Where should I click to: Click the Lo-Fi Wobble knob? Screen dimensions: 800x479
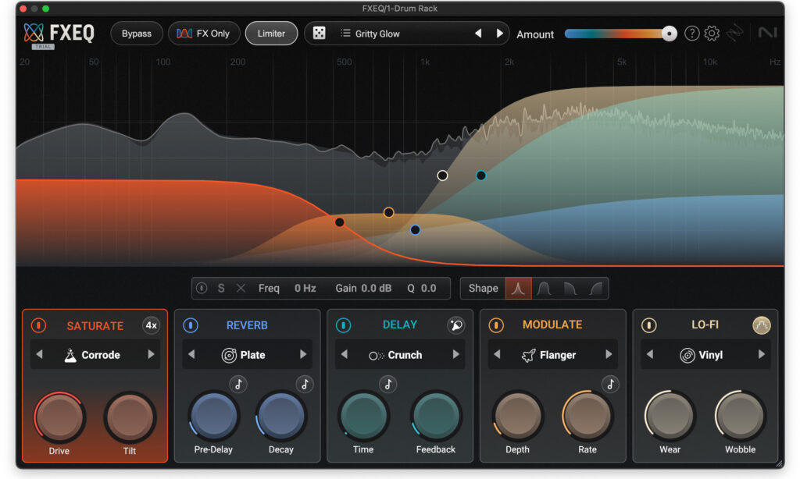pyautogui.click(x=740, y=416)
